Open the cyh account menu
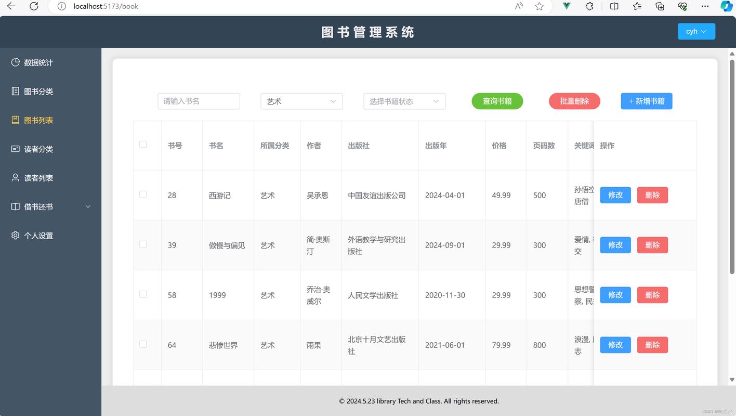 pos(696,31)
